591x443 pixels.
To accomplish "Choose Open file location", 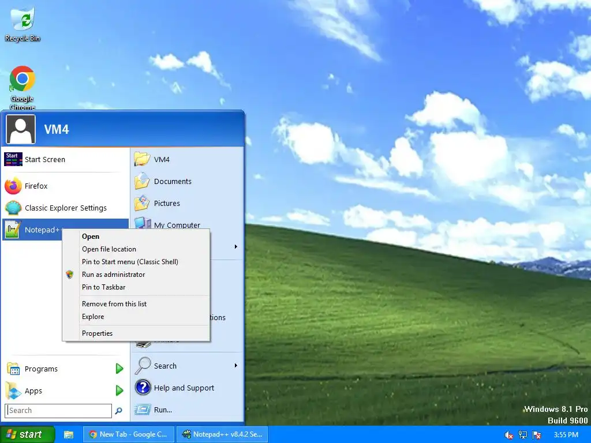I will click(x=136, y=249).
